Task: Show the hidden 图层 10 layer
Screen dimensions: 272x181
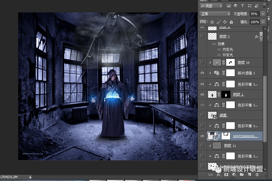Action: pos(202,62)
